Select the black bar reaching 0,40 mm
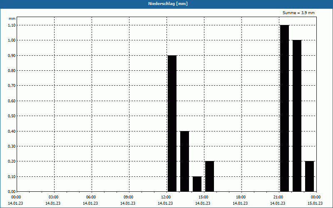333x208 pixels. point(184,161)
